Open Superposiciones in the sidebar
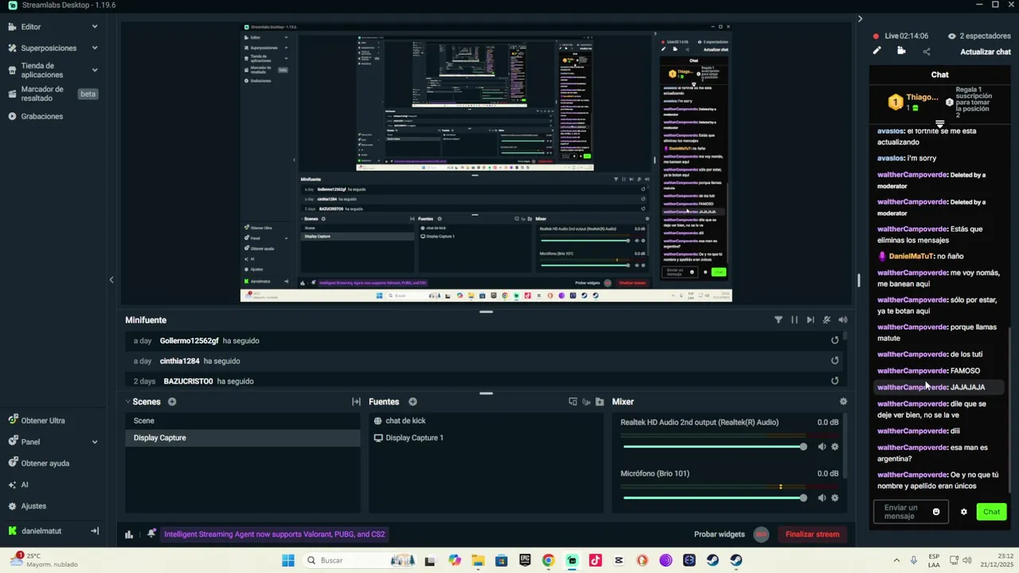 (x=49, y=48)
